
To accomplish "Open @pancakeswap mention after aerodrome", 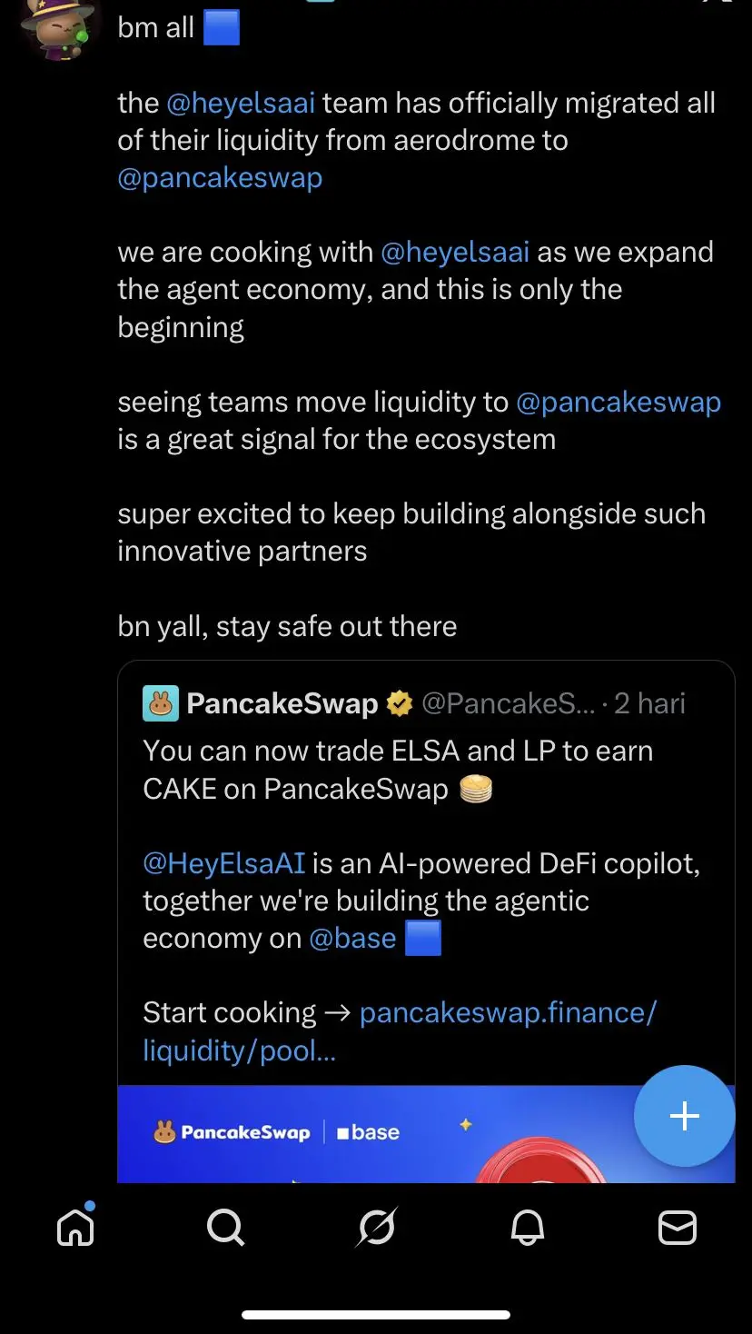I will click(x=220, y=177).
